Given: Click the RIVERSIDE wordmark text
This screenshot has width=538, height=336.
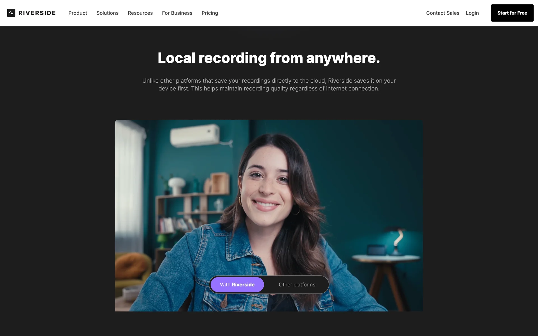Looking at the screenshot, I should 37,13.
